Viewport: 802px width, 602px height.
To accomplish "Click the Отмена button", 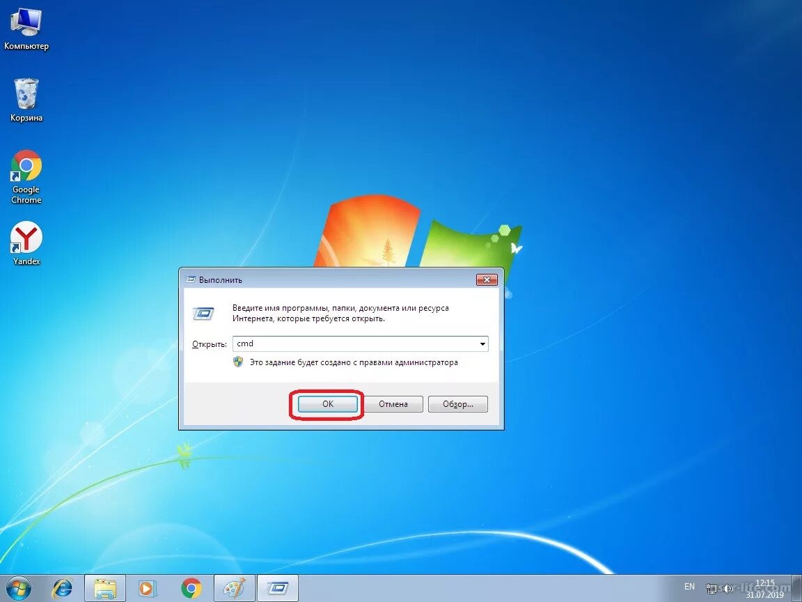I will click(x=393, y=404).
